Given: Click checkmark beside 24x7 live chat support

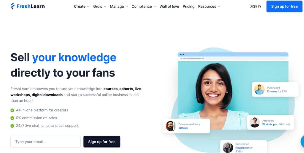Looking at the screenshot, I should (12, 126).
